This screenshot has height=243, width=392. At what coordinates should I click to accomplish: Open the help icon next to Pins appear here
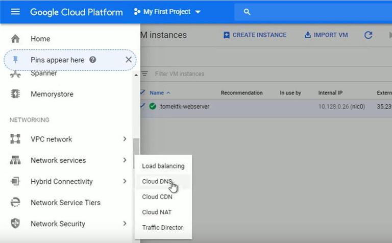93,60
